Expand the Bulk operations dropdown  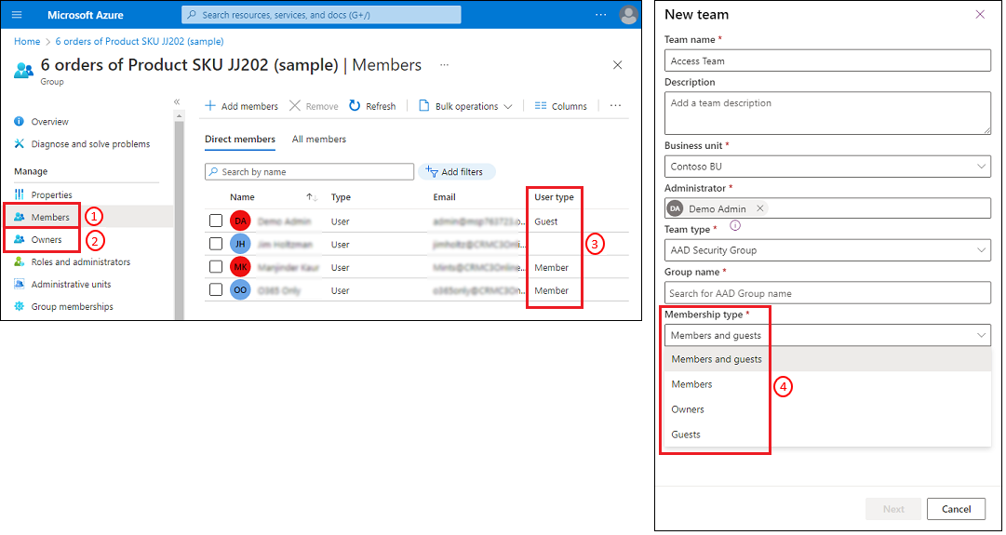tap(465, 106)
